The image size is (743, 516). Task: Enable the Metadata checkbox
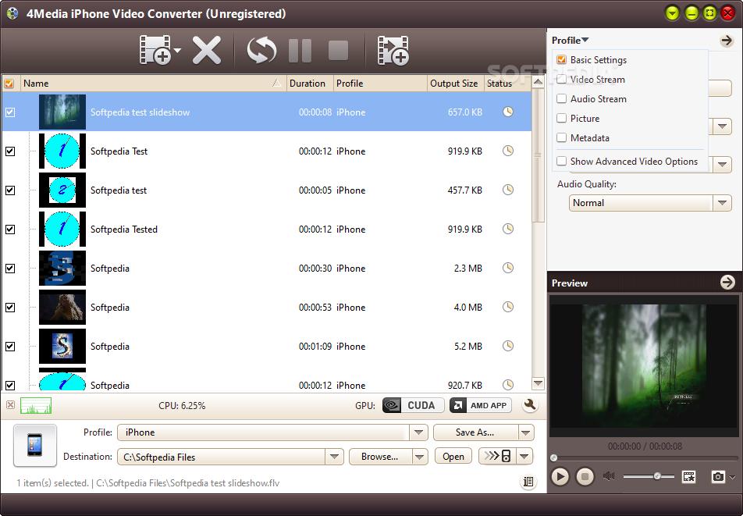(561, 138)
